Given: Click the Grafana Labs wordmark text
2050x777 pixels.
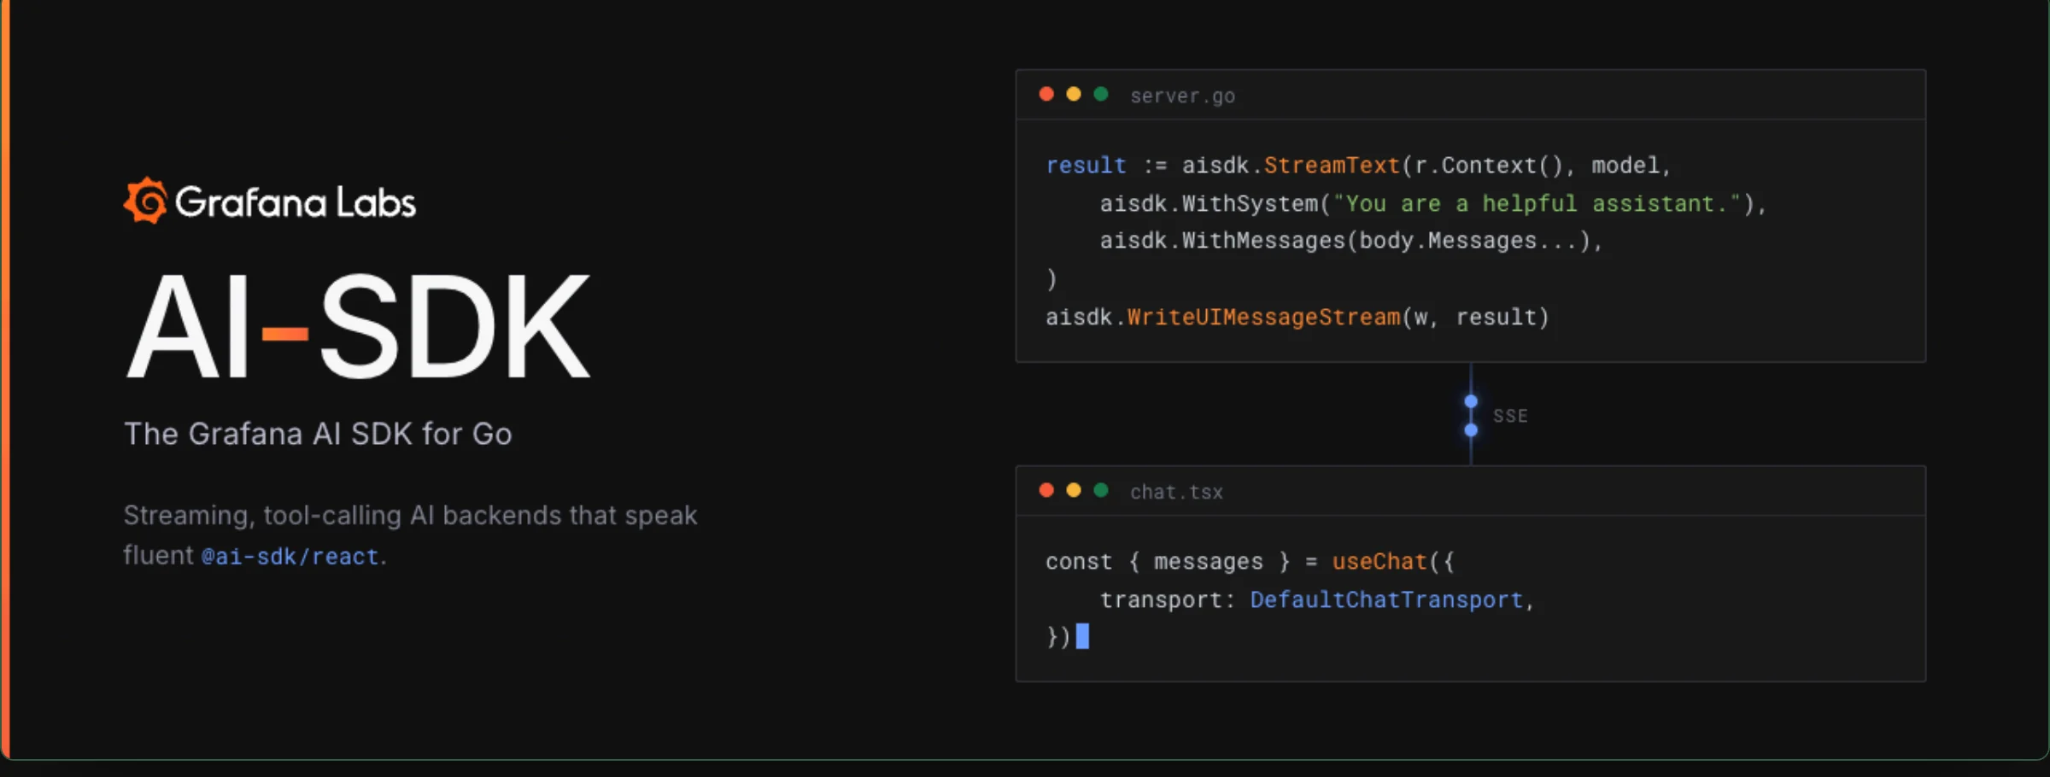Looking at the screenshot, I should [x=296, y=202].
